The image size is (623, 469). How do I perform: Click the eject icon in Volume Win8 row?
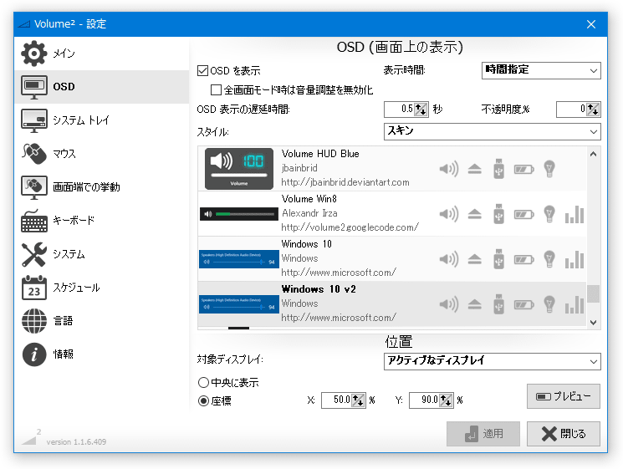tap(474, 215)
